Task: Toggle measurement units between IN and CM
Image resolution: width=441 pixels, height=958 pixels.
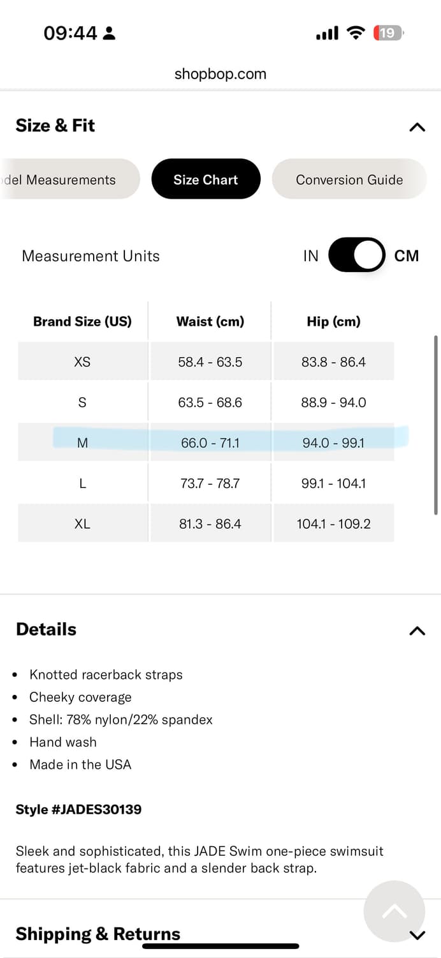Action: click(356, 255)
